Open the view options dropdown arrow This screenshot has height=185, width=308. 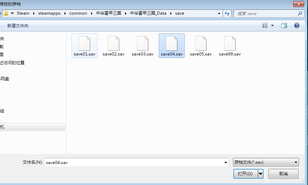[273, 25]
